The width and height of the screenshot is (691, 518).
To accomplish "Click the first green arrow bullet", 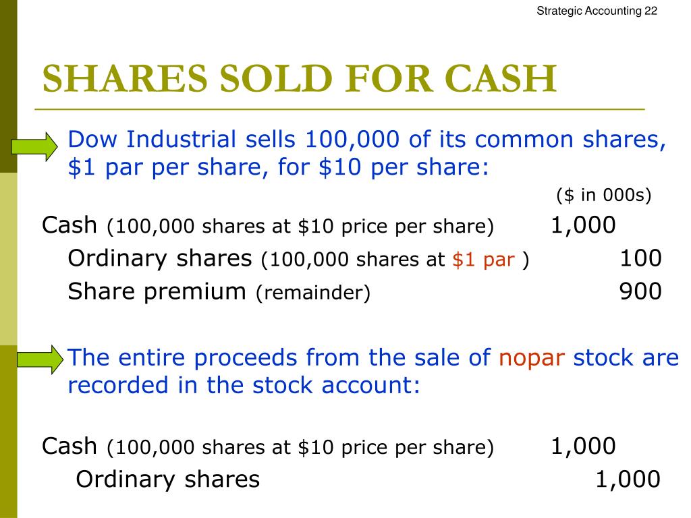I will [34, 146].
